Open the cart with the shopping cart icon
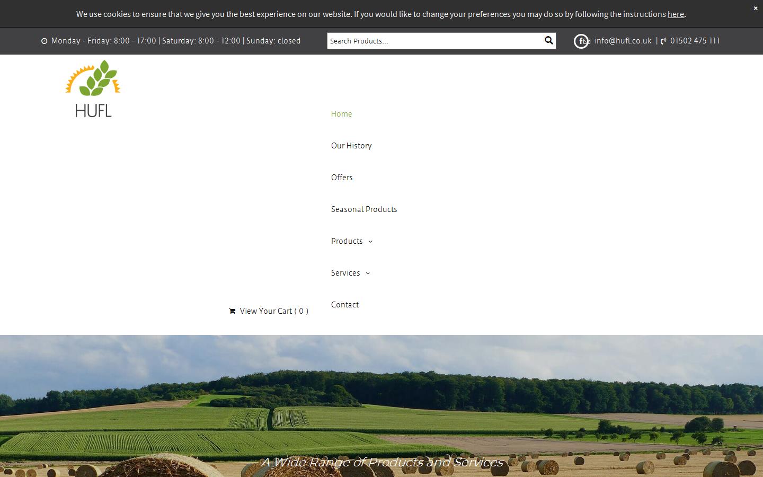 (x=232, y=311)
